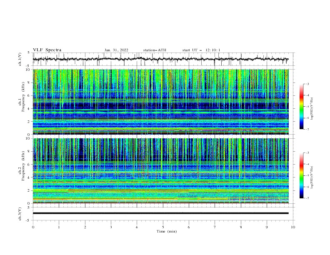Image resolution: width=330 pixels, height=255 pixels.
Task: Click the ch.2 spectrogram's color scale bar
Action: pos(301,175)
